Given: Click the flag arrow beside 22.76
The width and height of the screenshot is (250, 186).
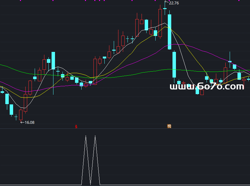Looking at the screenshot, I should click(x=166, y=3).
